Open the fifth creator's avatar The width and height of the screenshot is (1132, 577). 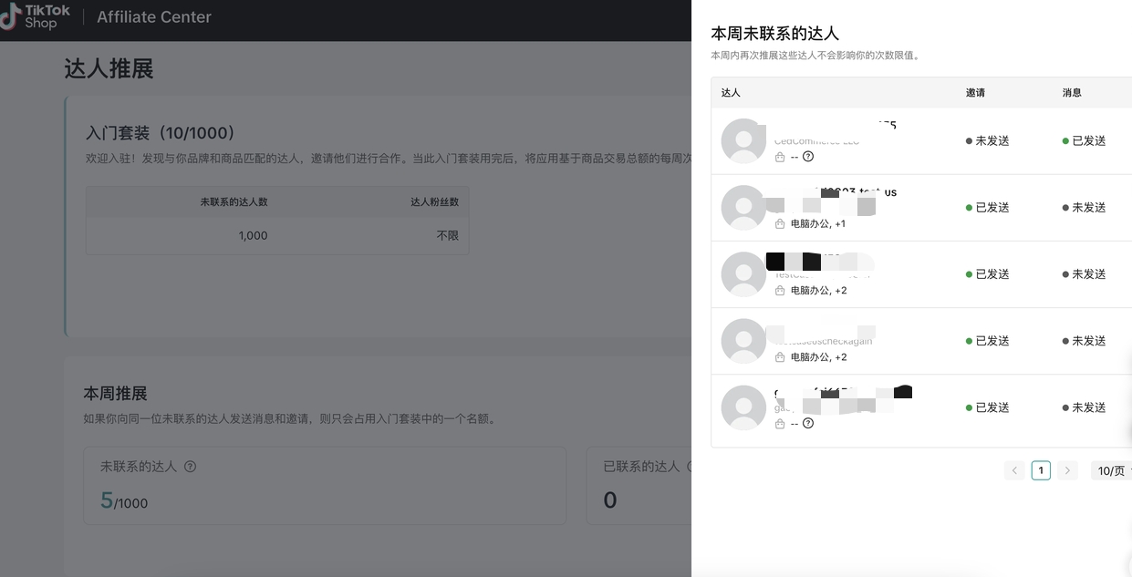click(x=743, y=407)
